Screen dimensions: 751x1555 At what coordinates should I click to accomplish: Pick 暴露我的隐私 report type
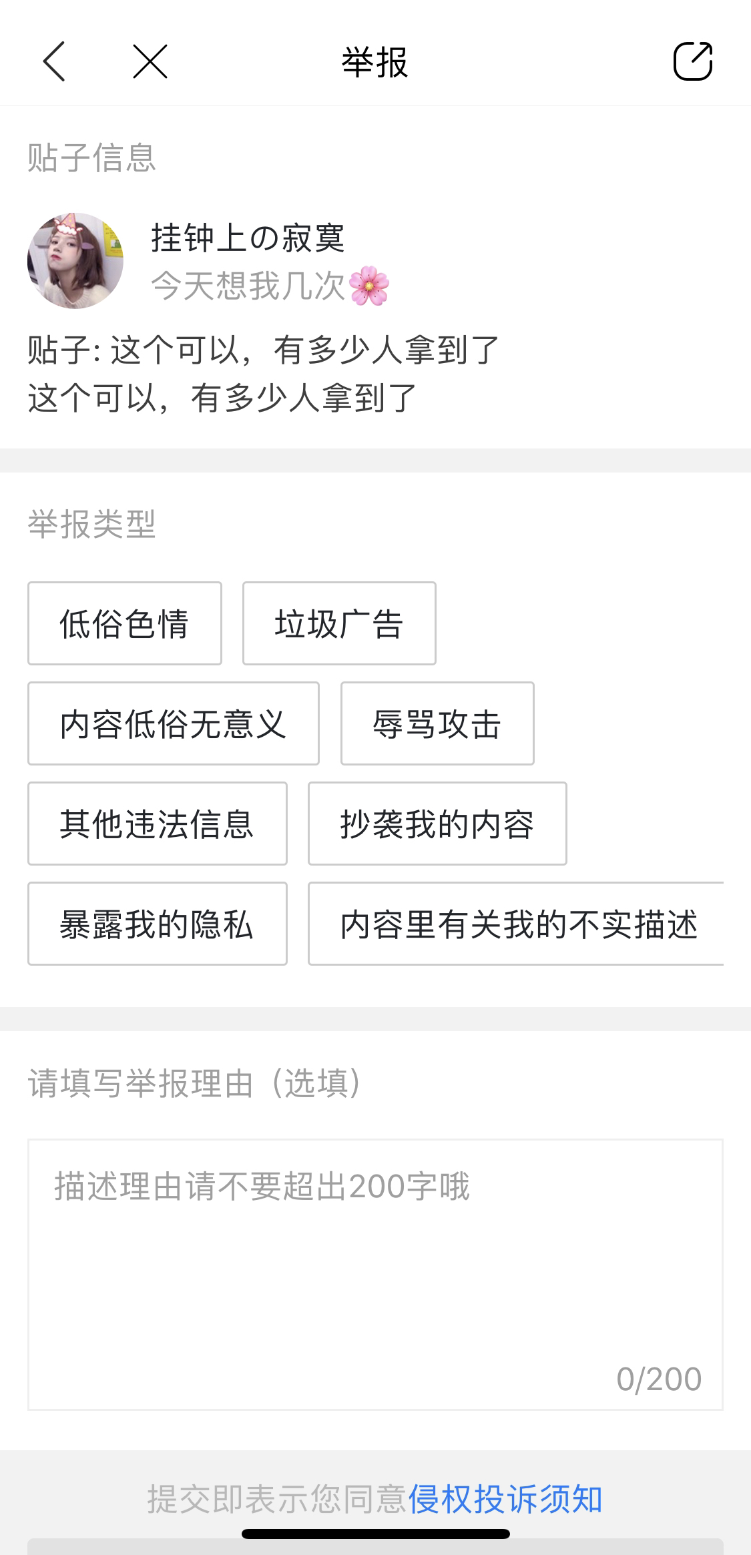click(158, 924)
